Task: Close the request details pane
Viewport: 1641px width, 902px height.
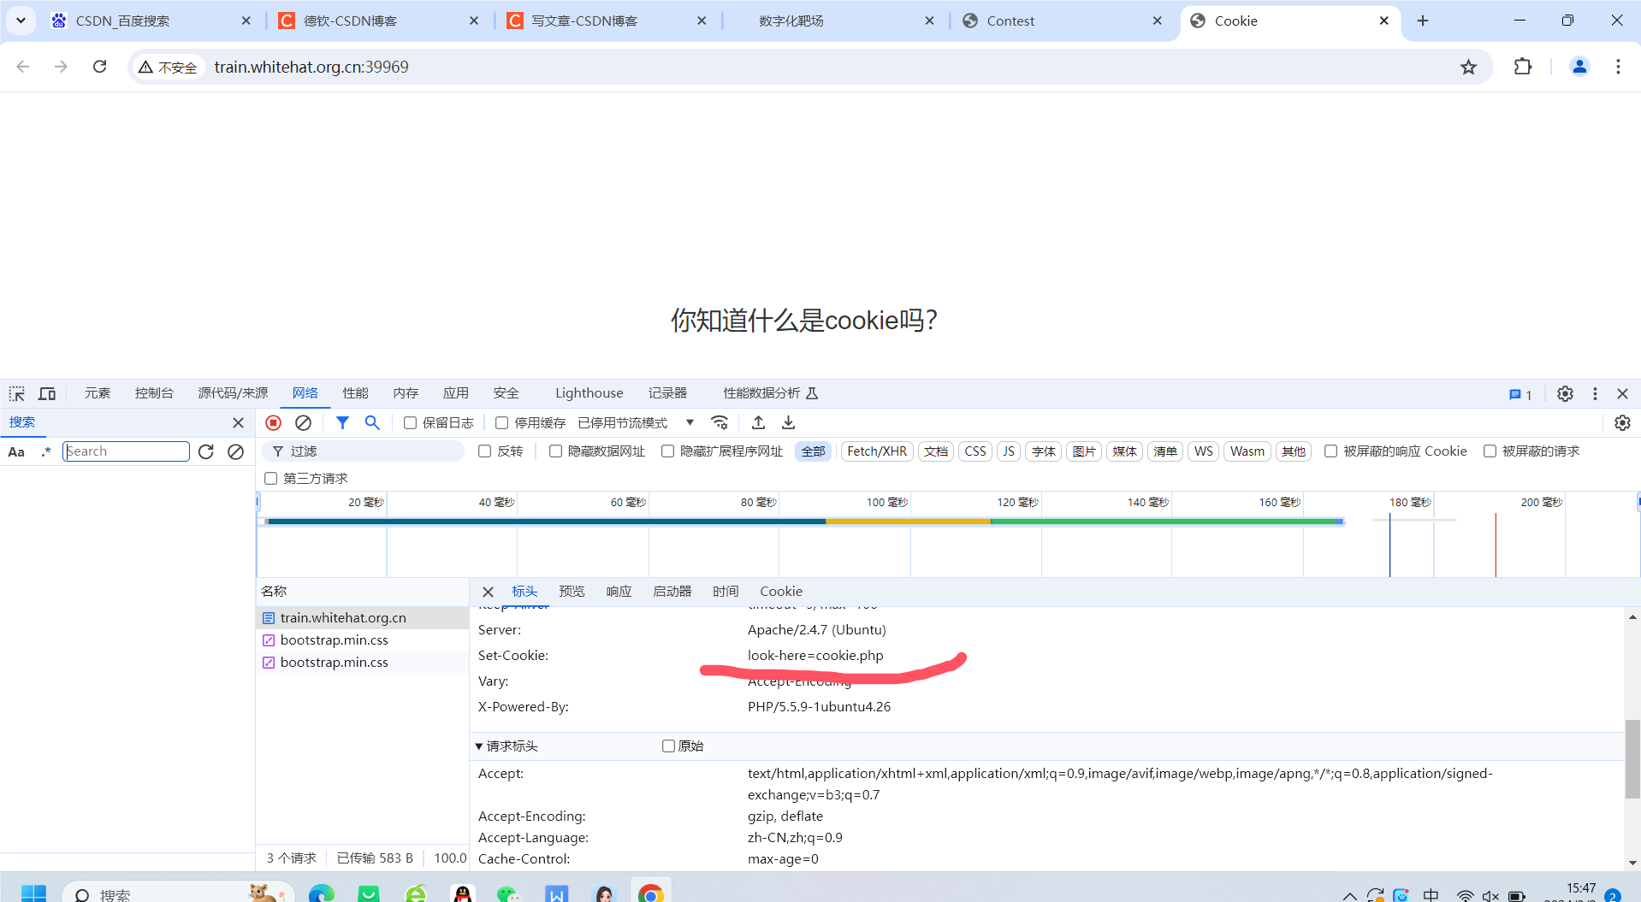Action: 488,592
